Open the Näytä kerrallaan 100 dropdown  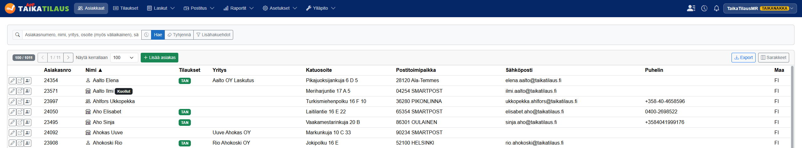pos(124,57)
